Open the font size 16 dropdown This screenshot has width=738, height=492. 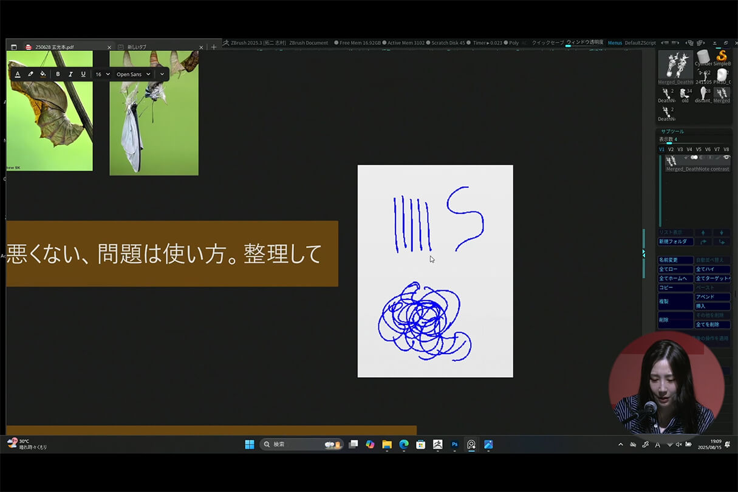point(103,74)
